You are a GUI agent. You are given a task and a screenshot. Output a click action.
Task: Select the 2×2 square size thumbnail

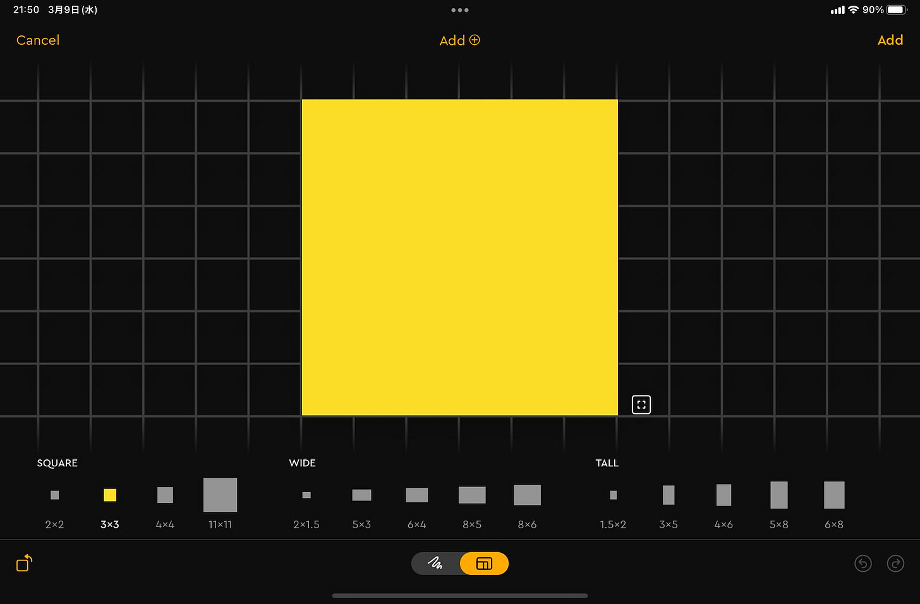[55, 495]
